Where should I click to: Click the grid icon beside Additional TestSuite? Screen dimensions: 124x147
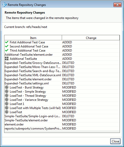tap(7, 58)
